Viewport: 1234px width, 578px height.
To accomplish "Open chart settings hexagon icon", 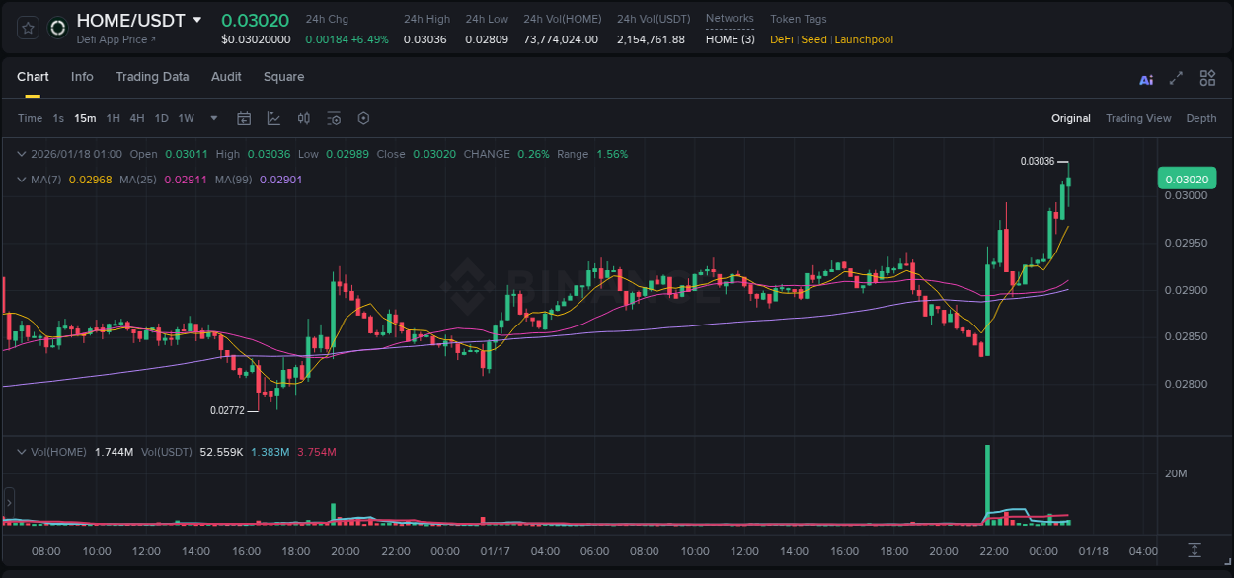I will tap(363, 118).
